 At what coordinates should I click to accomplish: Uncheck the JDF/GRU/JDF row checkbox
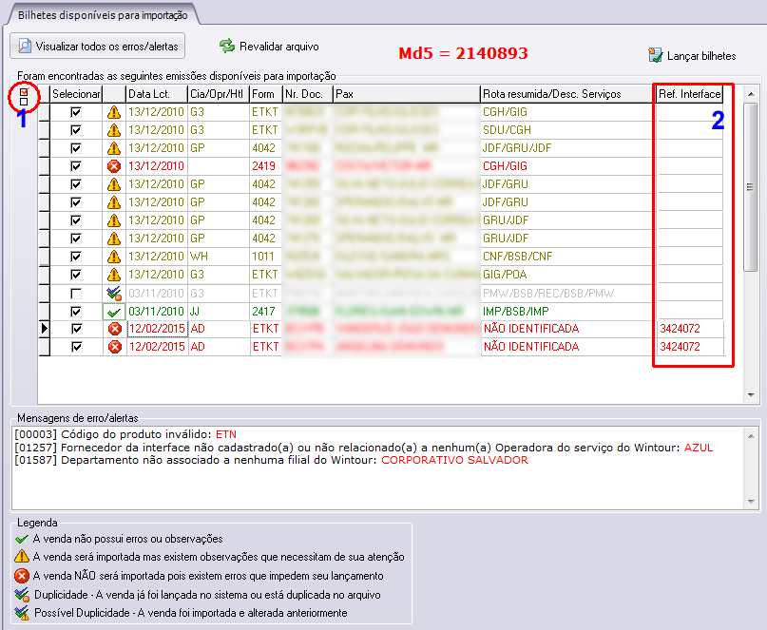click(76, 148)
